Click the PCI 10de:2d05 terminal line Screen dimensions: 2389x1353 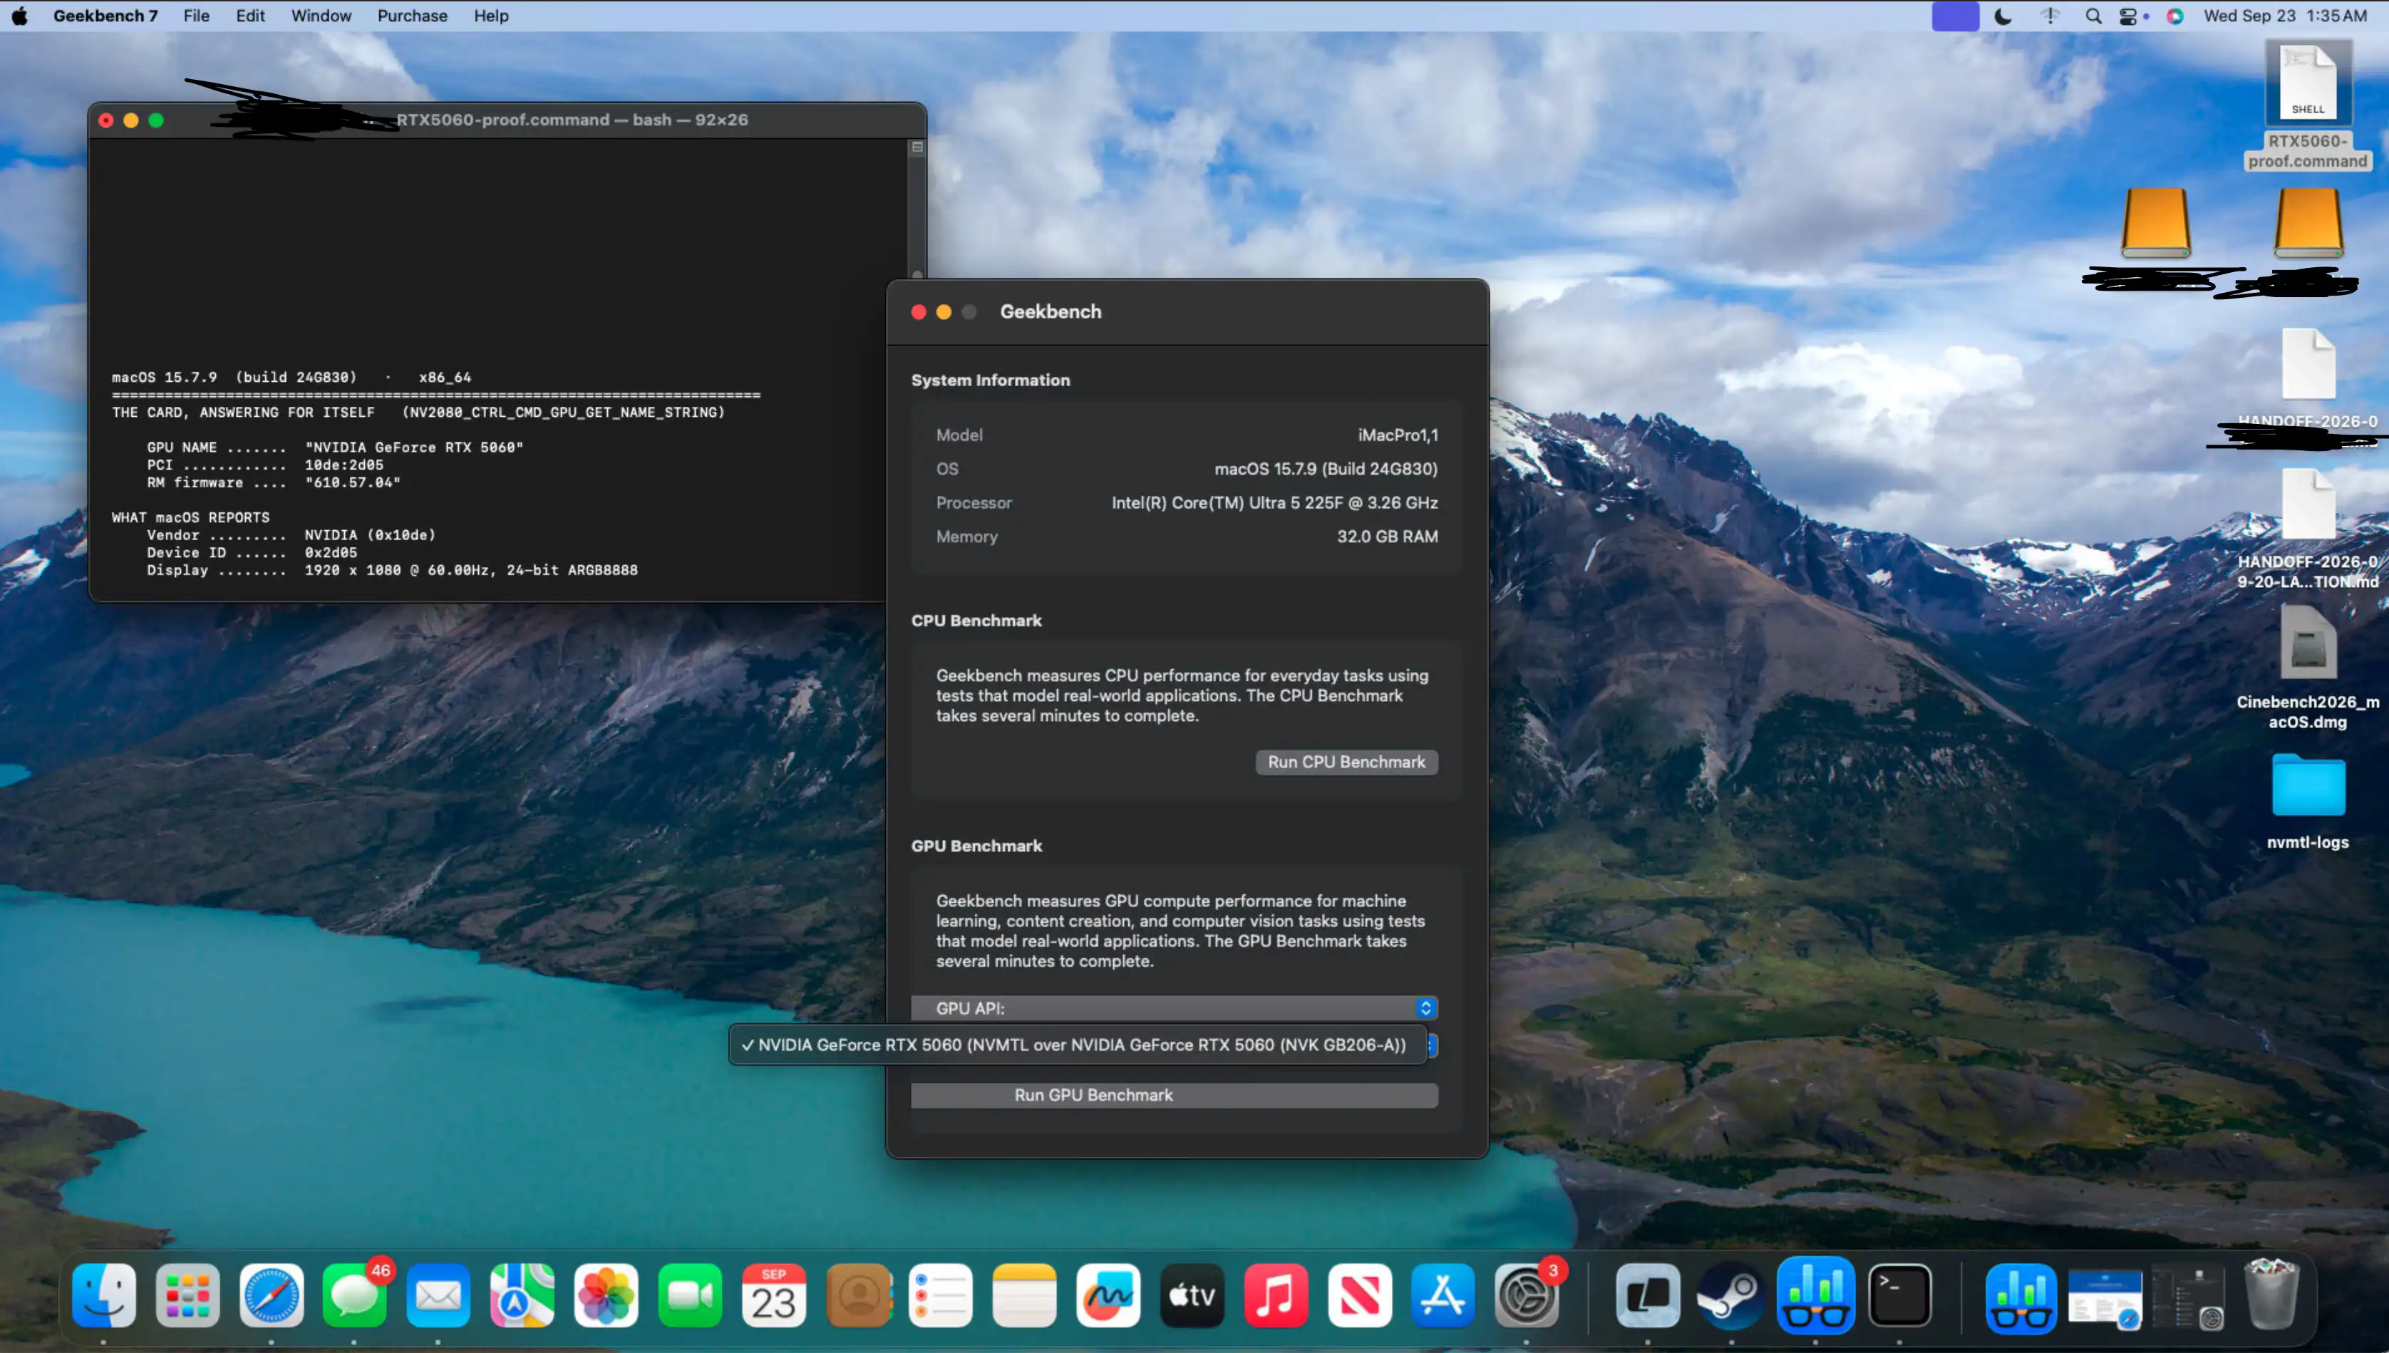(x=265, y=465)
